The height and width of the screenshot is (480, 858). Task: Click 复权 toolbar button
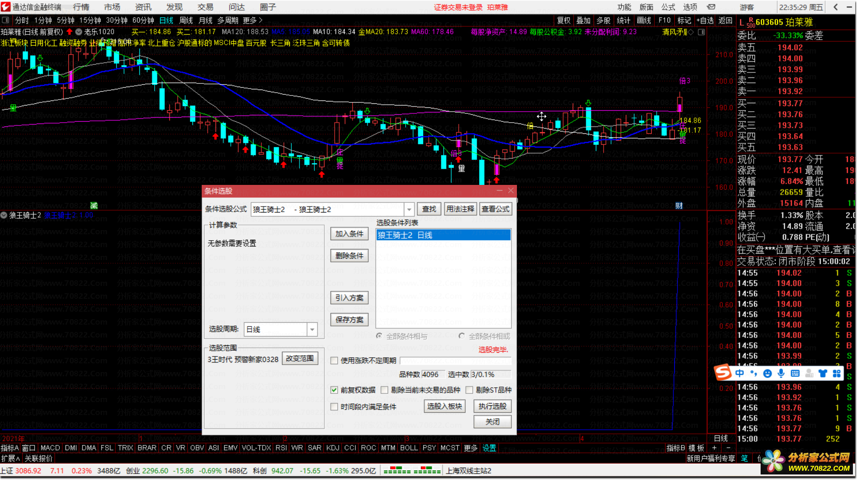[564, 20]
